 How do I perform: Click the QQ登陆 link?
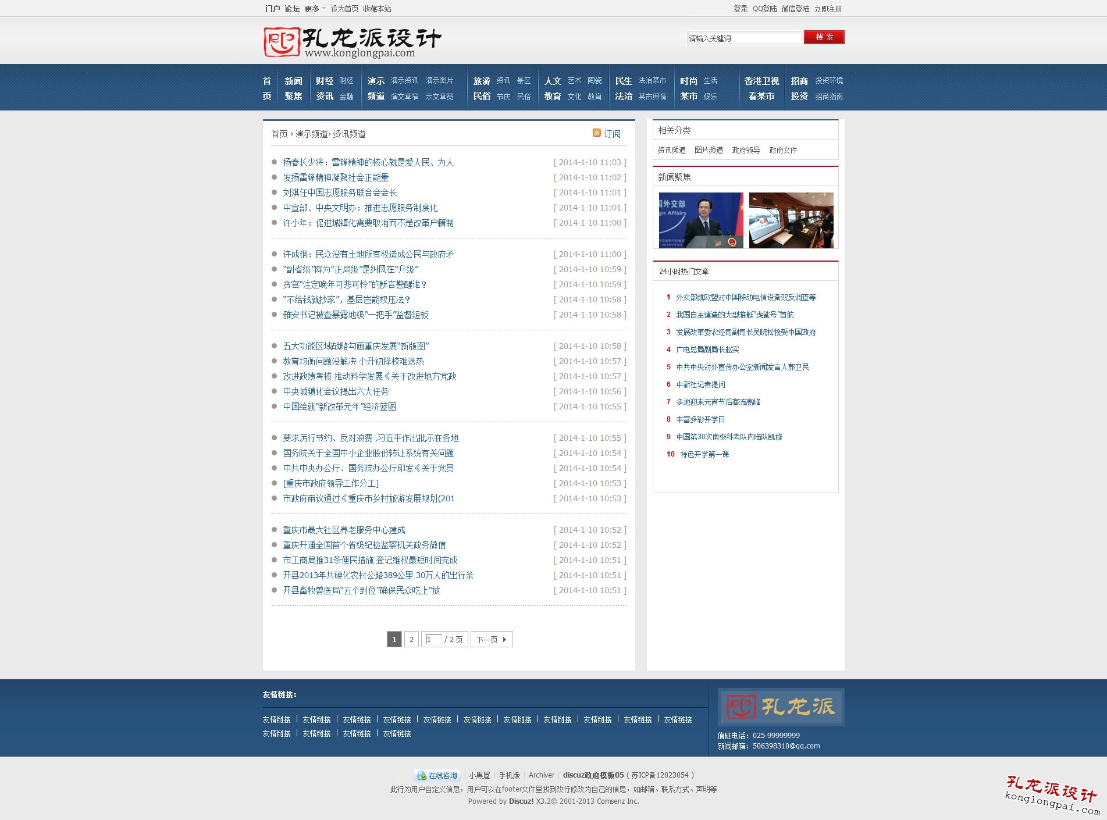tap(764, 9)
